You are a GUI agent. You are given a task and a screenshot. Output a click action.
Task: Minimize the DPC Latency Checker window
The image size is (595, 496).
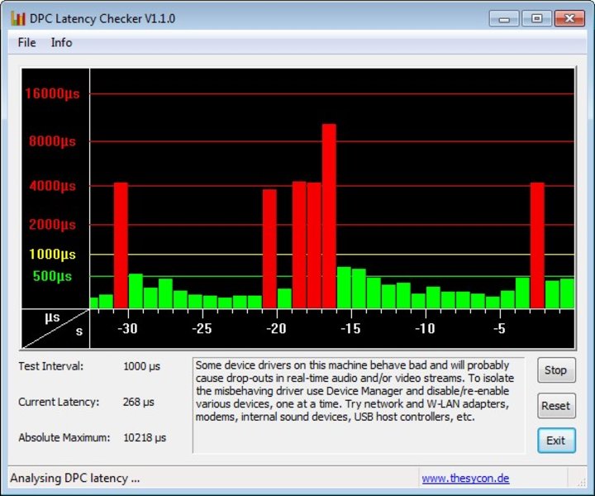click(504, 18)
